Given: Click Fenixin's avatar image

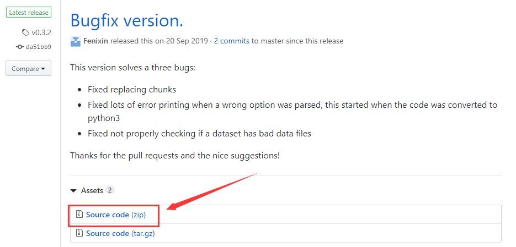Looking at the screenshot, I should (x=76, y=41).
